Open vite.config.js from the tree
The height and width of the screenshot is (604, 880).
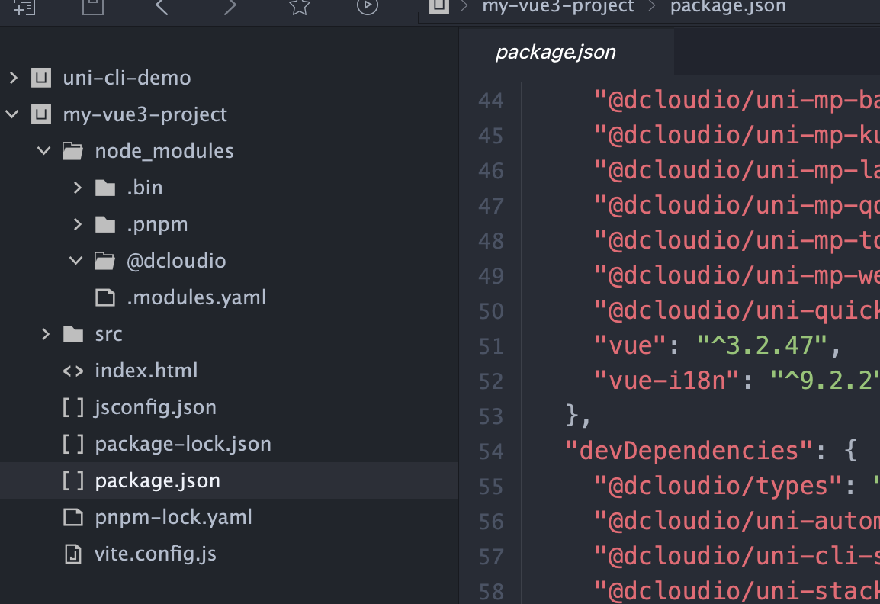click(156, 554)
